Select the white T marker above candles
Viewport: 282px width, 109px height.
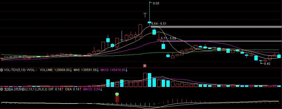(x=145, y=15)
